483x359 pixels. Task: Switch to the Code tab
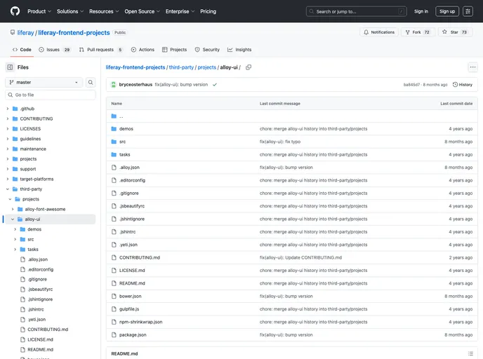pyautogui.click(x=22, y=50)
